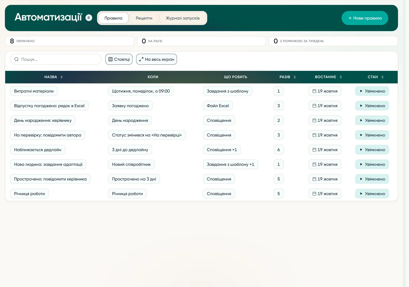Viewport: 409px width, 287px height.
Task: Click the Завдання з шаблону +1 chip
Action: pos(230,164)
